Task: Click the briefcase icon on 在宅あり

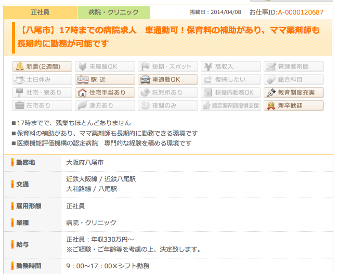Action: tap(20, 106)
